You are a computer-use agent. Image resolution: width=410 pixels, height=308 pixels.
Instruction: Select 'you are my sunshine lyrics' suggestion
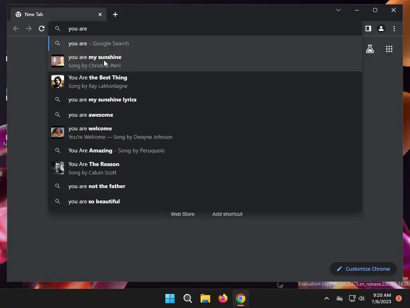(x=205, y=99)
